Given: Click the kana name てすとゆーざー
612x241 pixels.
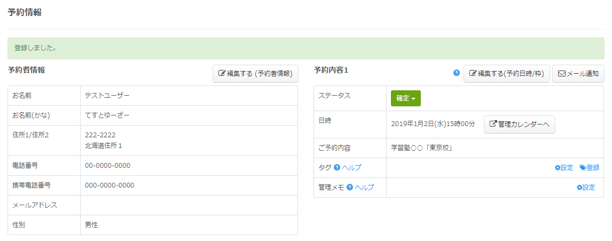Looking at the screenshot, I should pyautogui.click(x=107, y=115).
